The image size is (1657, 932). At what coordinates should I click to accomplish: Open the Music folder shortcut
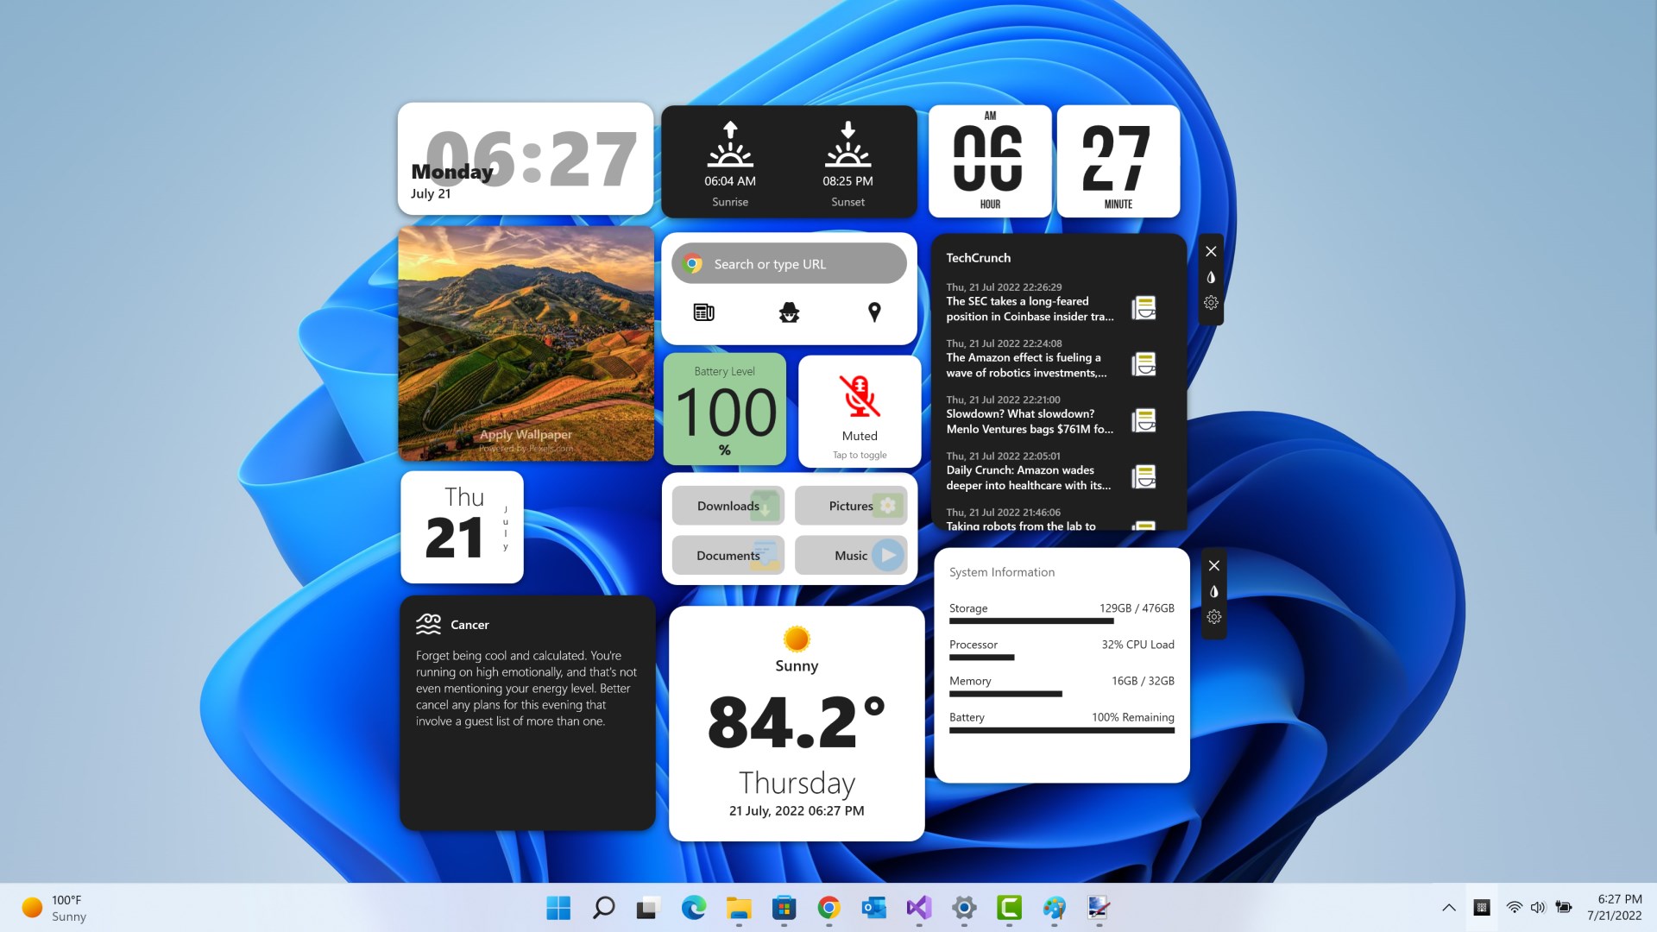coord(850,556)
